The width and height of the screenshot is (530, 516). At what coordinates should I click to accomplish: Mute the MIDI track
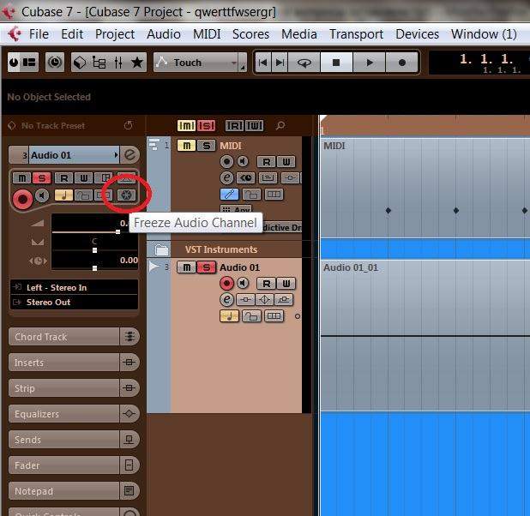[186, 146]
